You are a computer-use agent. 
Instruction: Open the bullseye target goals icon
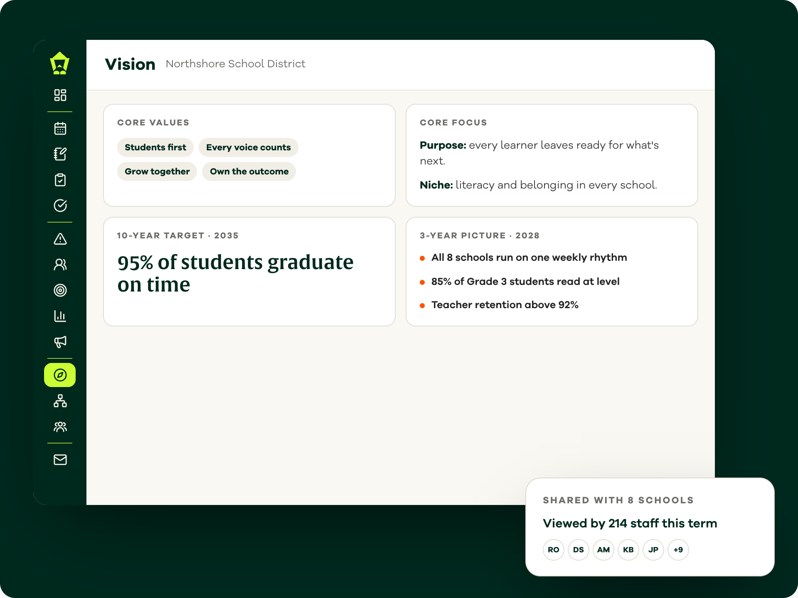tap(60, 290)
